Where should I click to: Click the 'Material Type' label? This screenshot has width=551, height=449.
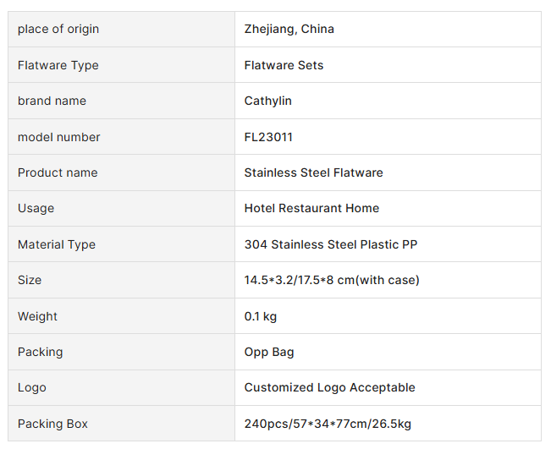57,244
